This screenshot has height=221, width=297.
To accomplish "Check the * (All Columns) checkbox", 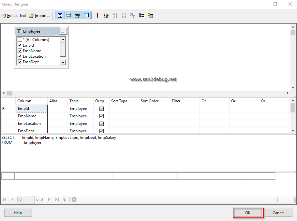I will pyautogui.click(x=20, y=40).
